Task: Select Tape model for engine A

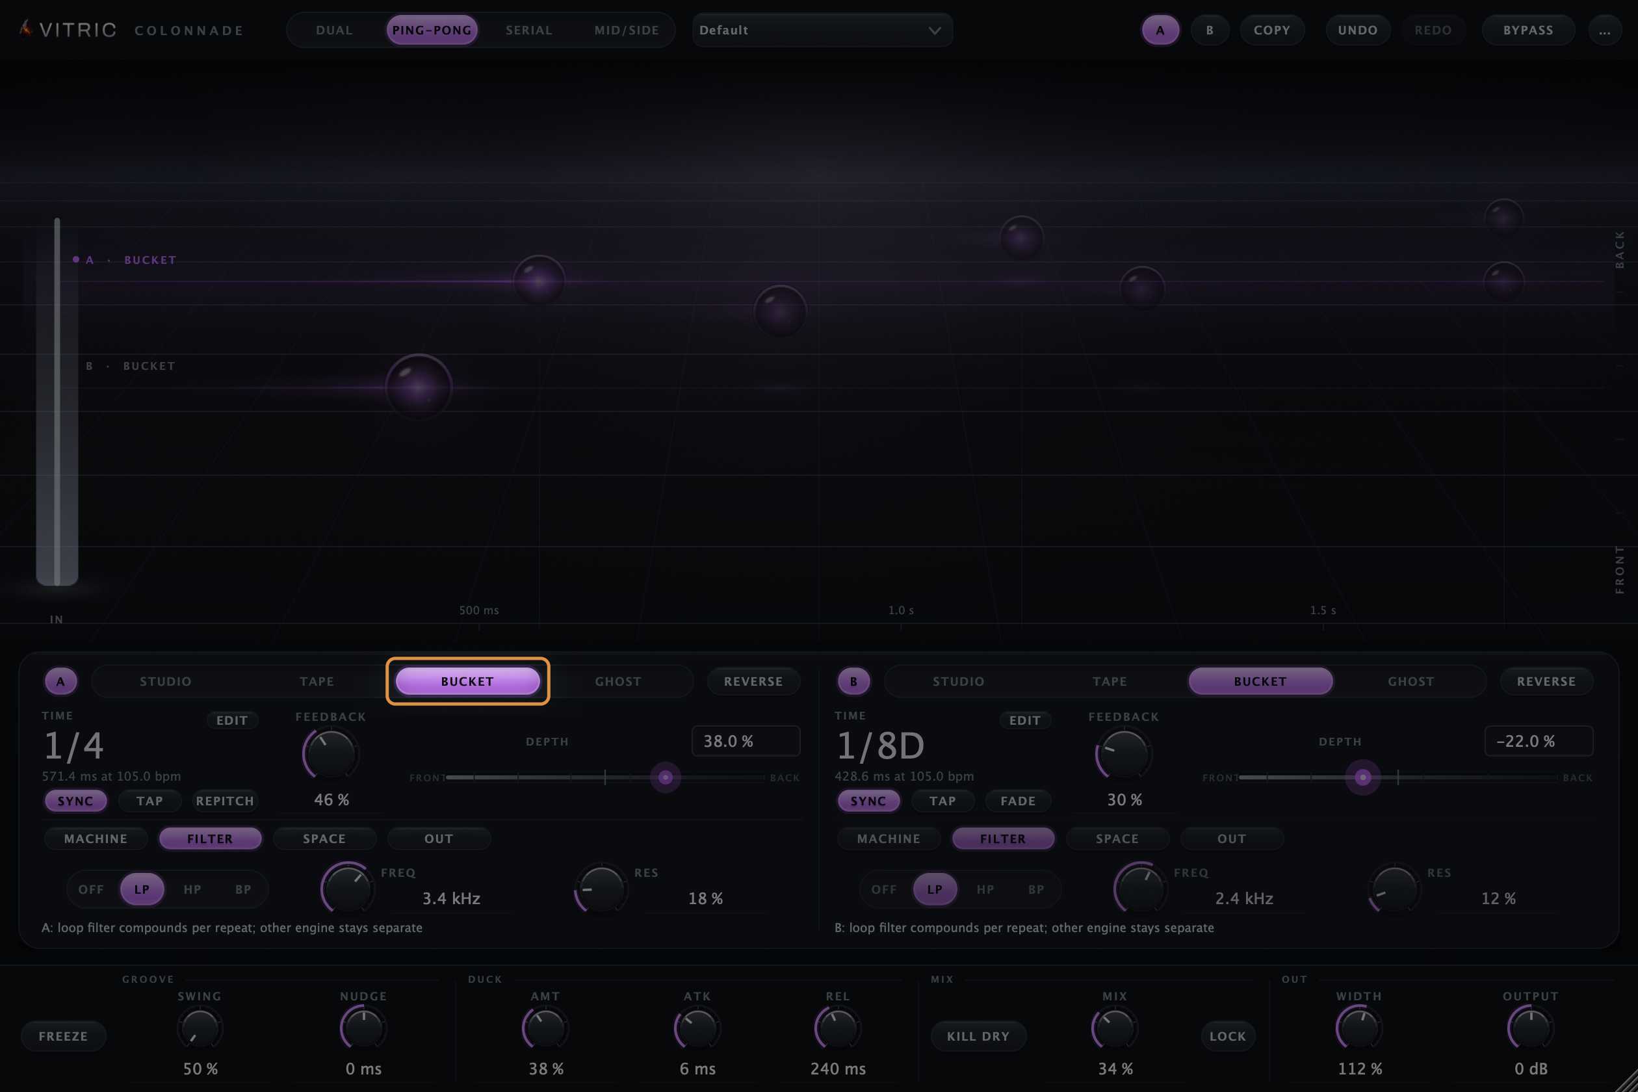Action: pos(317,681)
